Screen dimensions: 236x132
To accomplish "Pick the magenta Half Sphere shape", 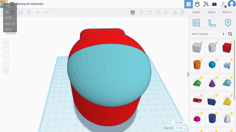I will [197, 119].
